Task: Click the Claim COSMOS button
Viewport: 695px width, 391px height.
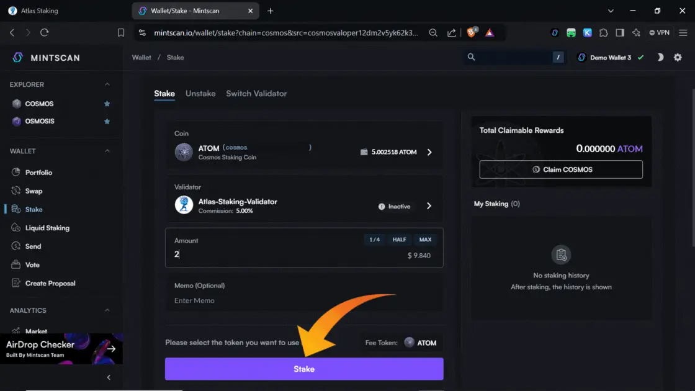Action: [x=561, y=169]
